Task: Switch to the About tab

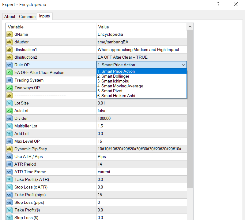Action: (10, 16)
